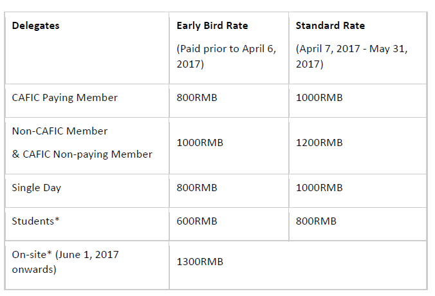The image size is (435, 296).
Task: Click the CAFIC Non-paying Member line
Action: click(82, 154)
